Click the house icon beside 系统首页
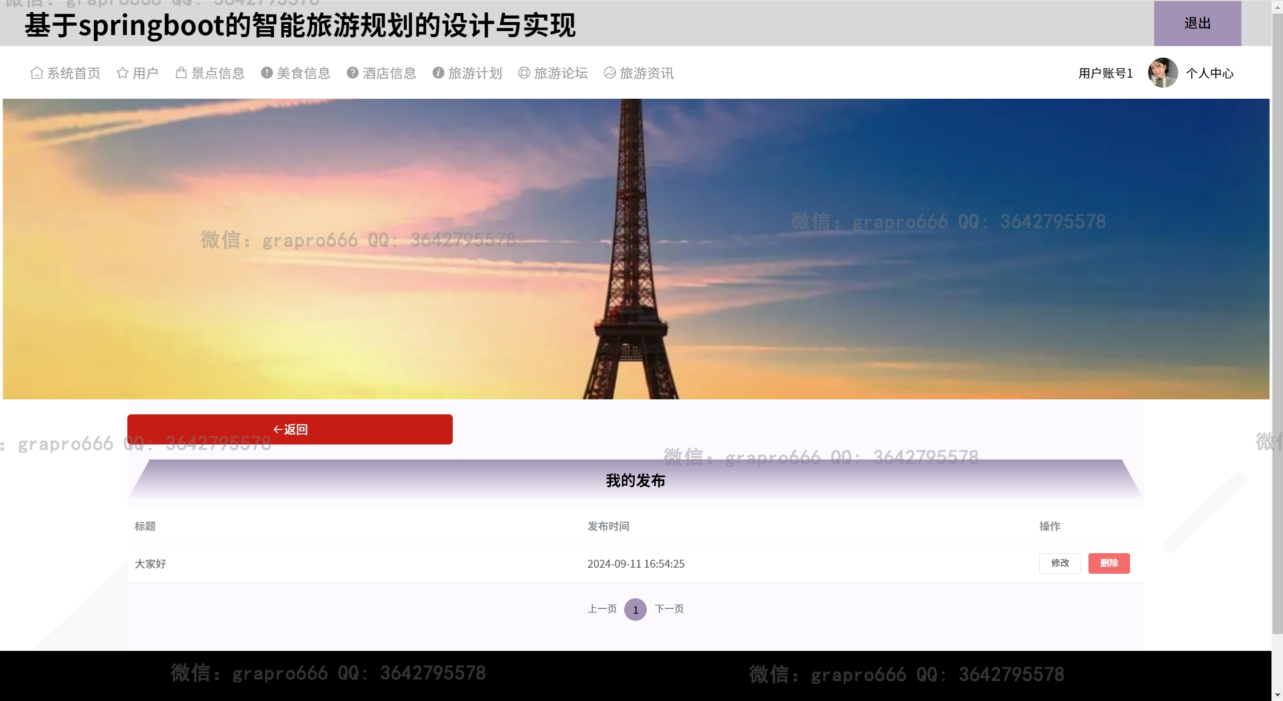 click(x=37, y=73)
